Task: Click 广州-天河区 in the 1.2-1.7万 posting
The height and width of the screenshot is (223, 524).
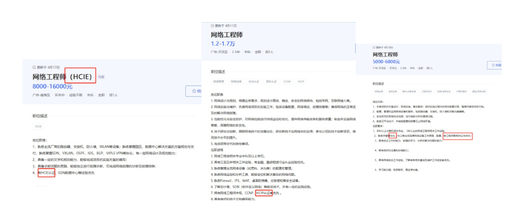Action: coord(219,52)
